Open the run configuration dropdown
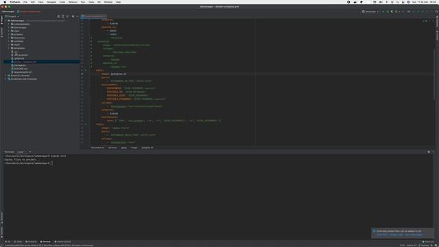 click(370, 12)
